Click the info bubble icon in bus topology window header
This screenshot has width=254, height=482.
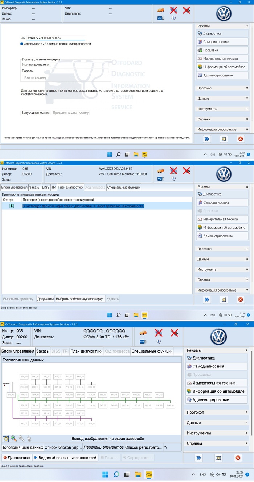(x=159, y=341)
